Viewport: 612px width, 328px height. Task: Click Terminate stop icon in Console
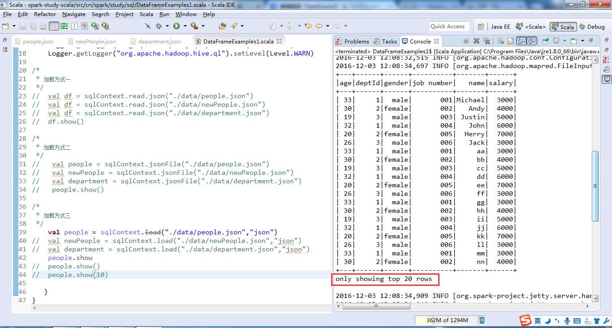coord(466,41)
